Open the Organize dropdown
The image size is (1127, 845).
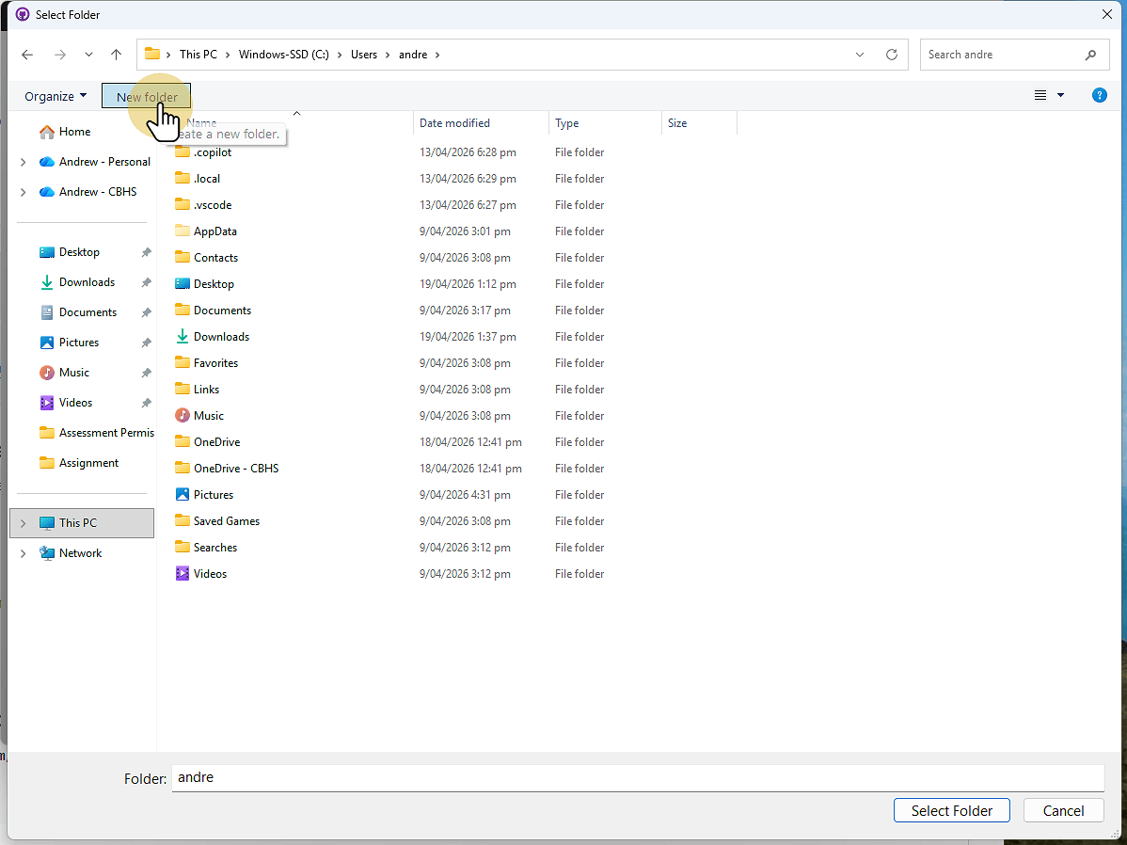(54, 95)
